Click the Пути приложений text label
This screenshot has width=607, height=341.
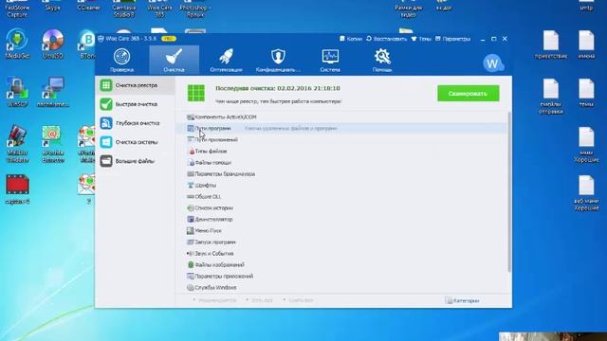click(216, 139)
